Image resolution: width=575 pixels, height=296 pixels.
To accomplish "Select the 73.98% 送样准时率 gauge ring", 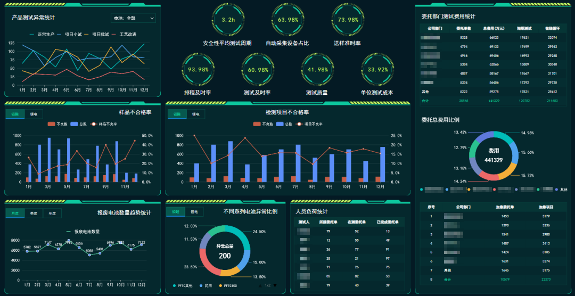I will [x=348, y=20].
